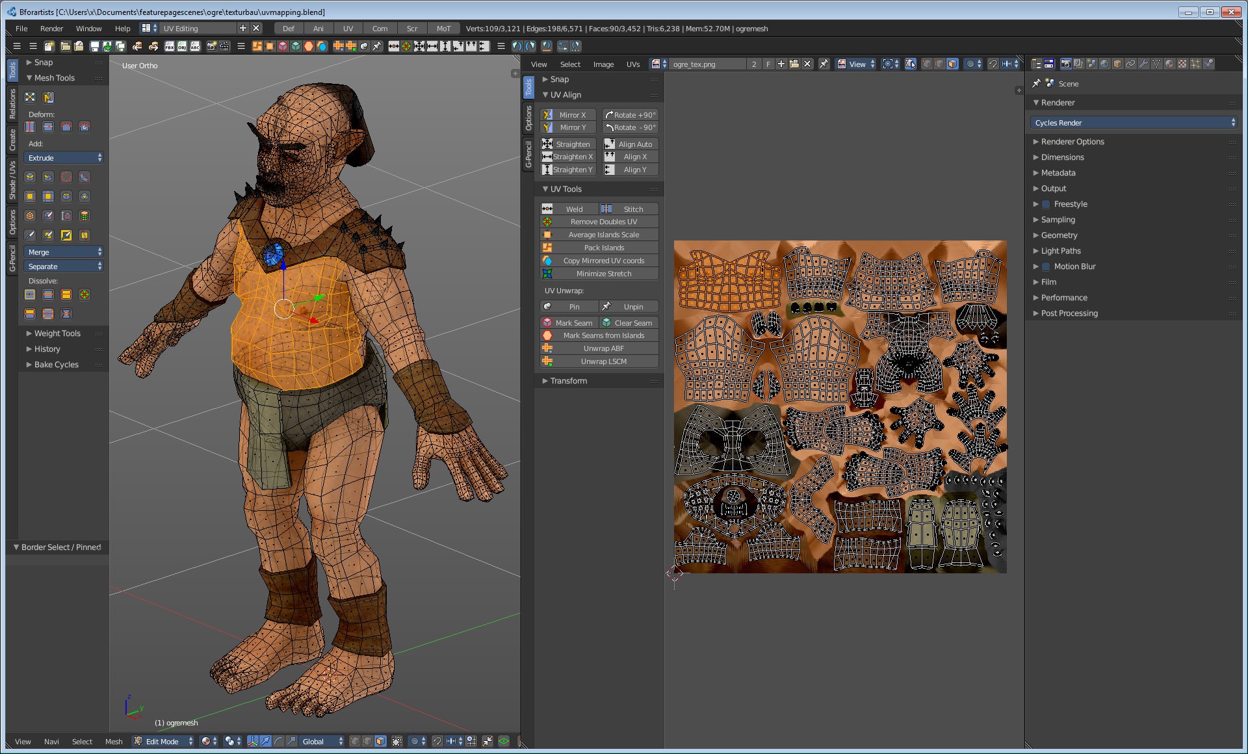1248x754 pixels.
Task: Open the Texture checkerboard properties tab
Action: [1182, 64]
